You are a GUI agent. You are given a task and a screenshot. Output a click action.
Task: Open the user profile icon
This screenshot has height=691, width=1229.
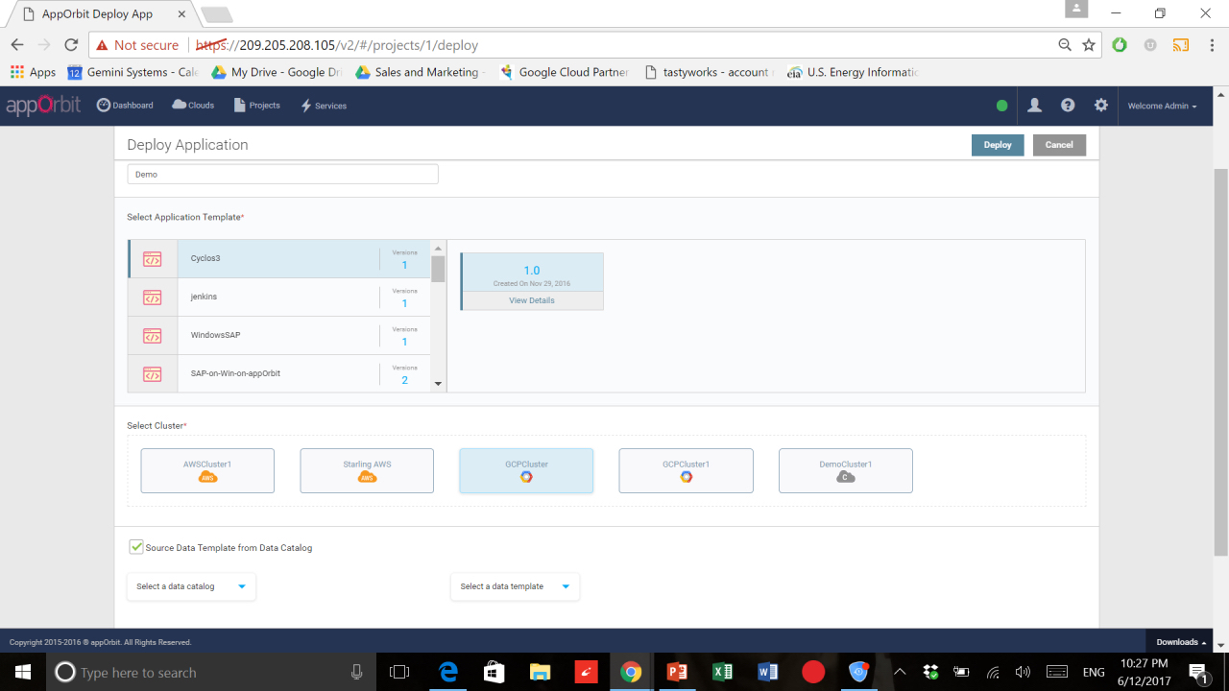tap(1034, 106)
